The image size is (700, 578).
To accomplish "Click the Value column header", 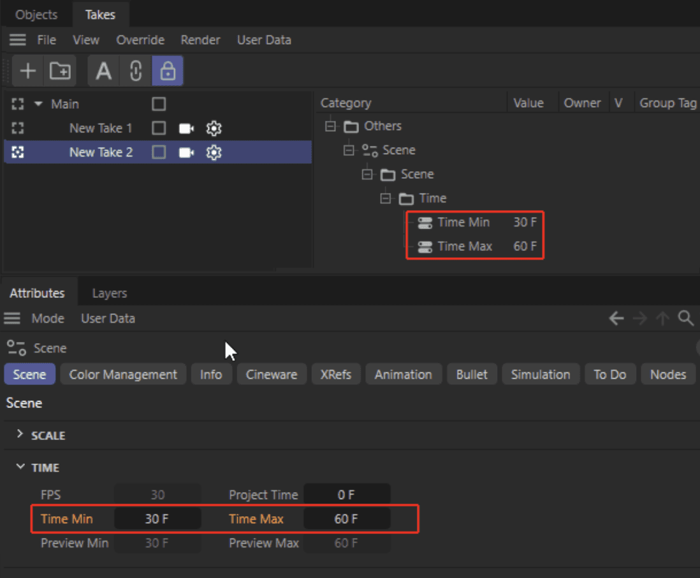I will tap(529, 103).
